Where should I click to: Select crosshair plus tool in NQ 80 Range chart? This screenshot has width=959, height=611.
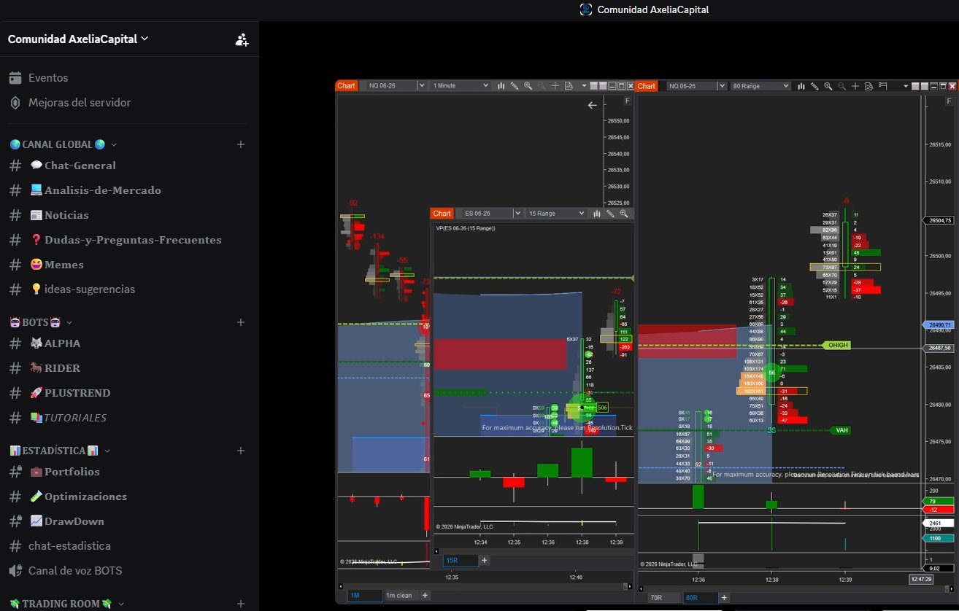point(855,86)
